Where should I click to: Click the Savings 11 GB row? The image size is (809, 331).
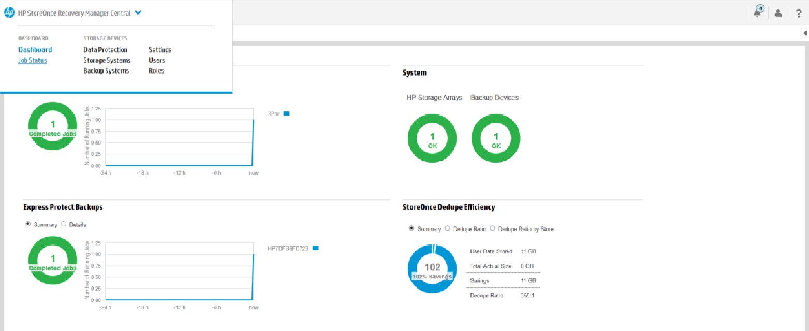click(504, 280)
